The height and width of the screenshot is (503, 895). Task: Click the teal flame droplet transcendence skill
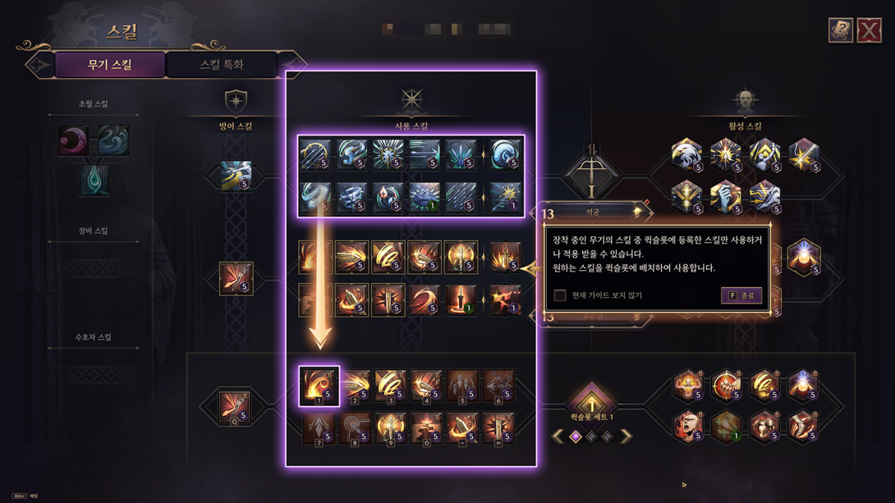pyautogui.click(x=94, y=181)
